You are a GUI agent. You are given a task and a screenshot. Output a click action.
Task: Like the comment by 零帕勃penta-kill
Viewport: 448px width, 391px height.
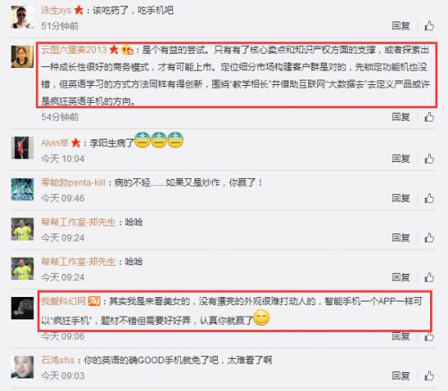pyautogui.click(x=429, y=198)
